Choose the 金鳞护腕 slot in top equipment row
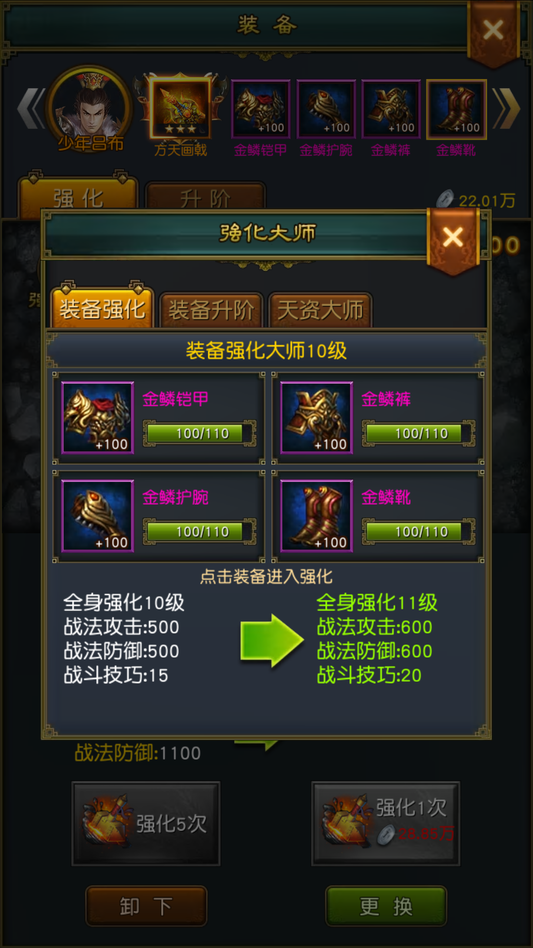The width and height of the screenshot is (533, 948). pyautogui.click(x=326, y=109)
